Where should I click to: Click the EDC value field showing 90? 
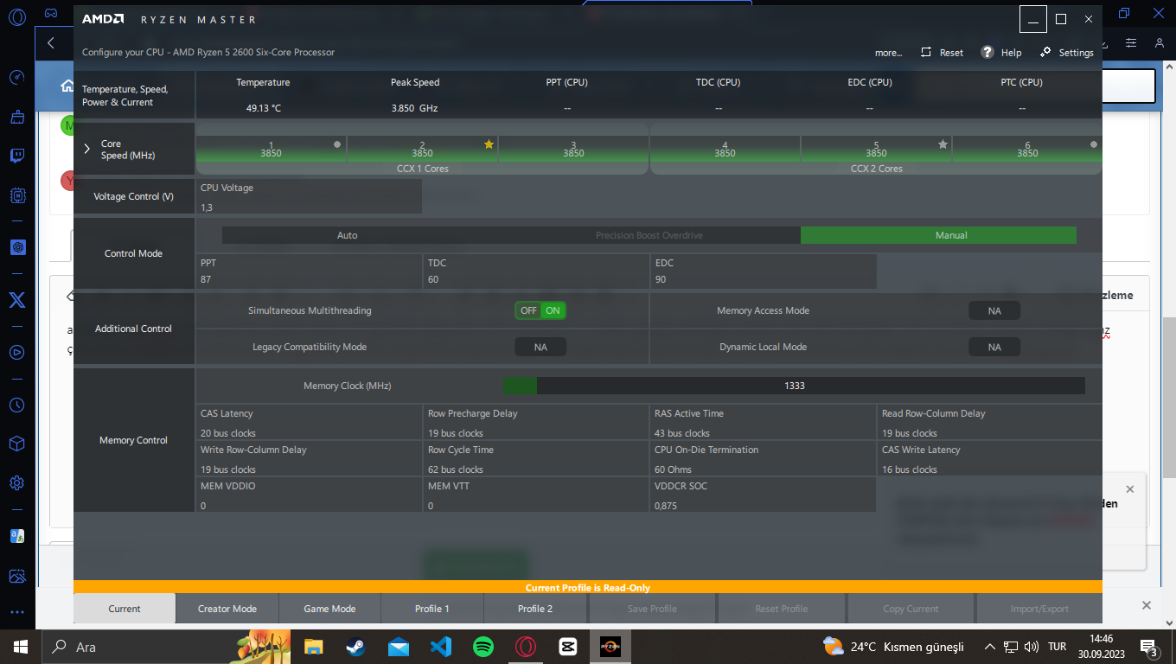[764, 279]
